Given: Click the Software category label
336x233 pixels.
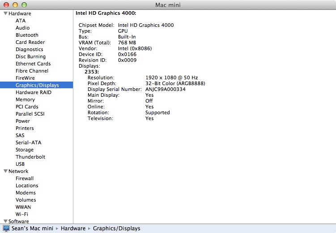Looking at the screenshot, I should coord(19,221).
